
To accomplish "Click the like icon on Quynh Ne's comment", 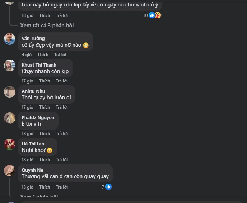I will [108, 187].
